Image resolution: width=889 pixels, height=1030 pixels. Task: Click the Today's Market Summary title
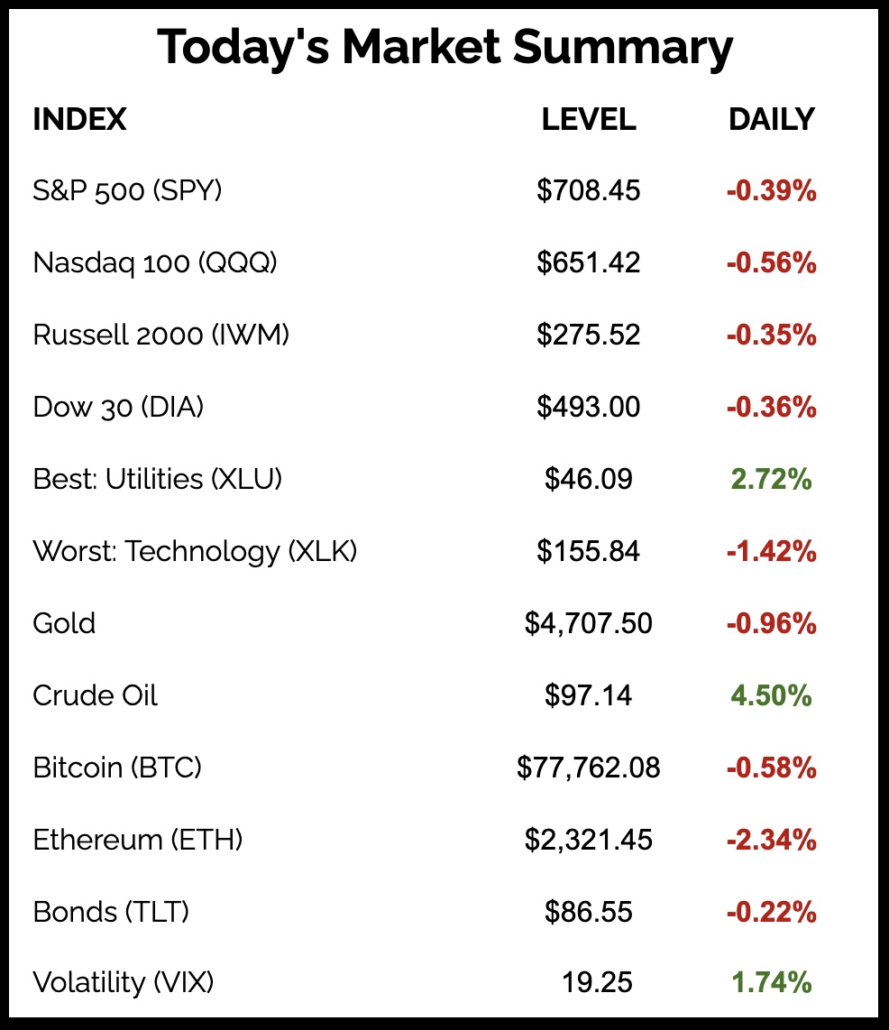point(444,48)
